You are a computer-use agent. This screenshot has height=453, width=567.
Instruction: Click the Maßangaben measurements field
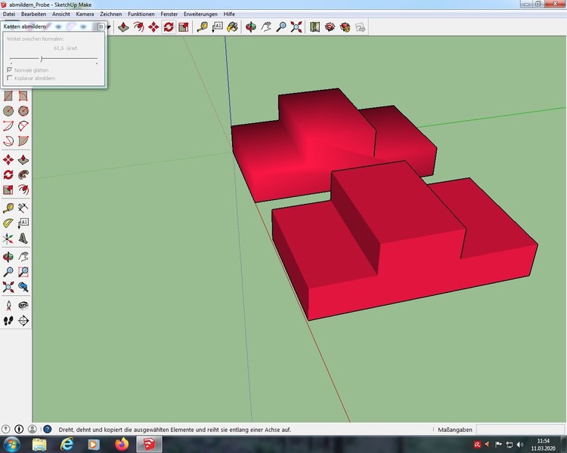click(520, 430)
